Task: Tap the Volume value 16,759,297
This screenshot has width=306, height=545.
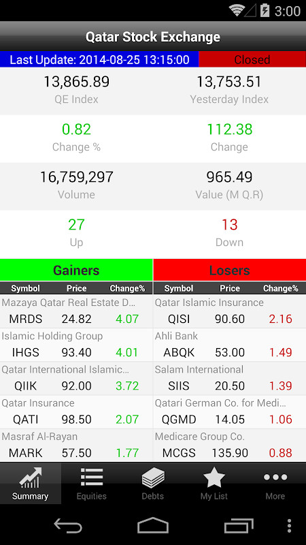Action: (x=76, y=177)
